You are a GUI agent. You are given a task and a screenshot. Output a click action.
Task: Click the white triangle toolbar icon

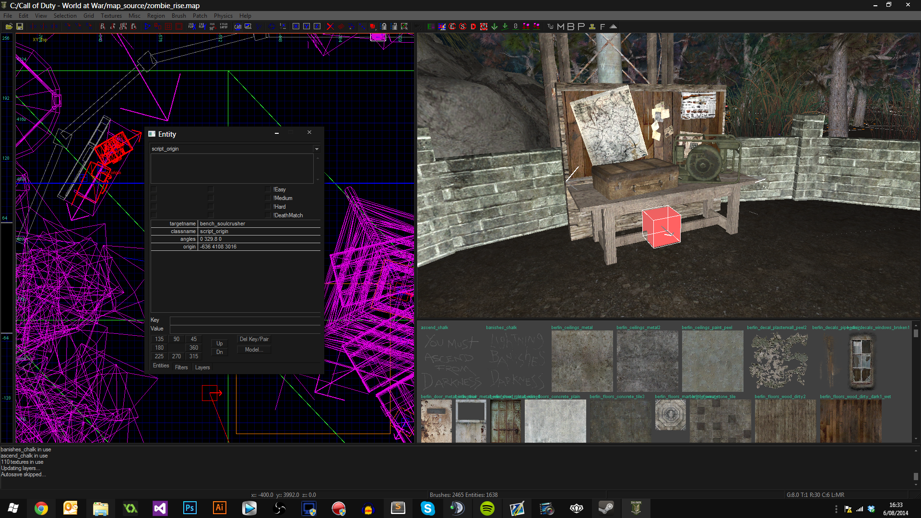(613, 26)
